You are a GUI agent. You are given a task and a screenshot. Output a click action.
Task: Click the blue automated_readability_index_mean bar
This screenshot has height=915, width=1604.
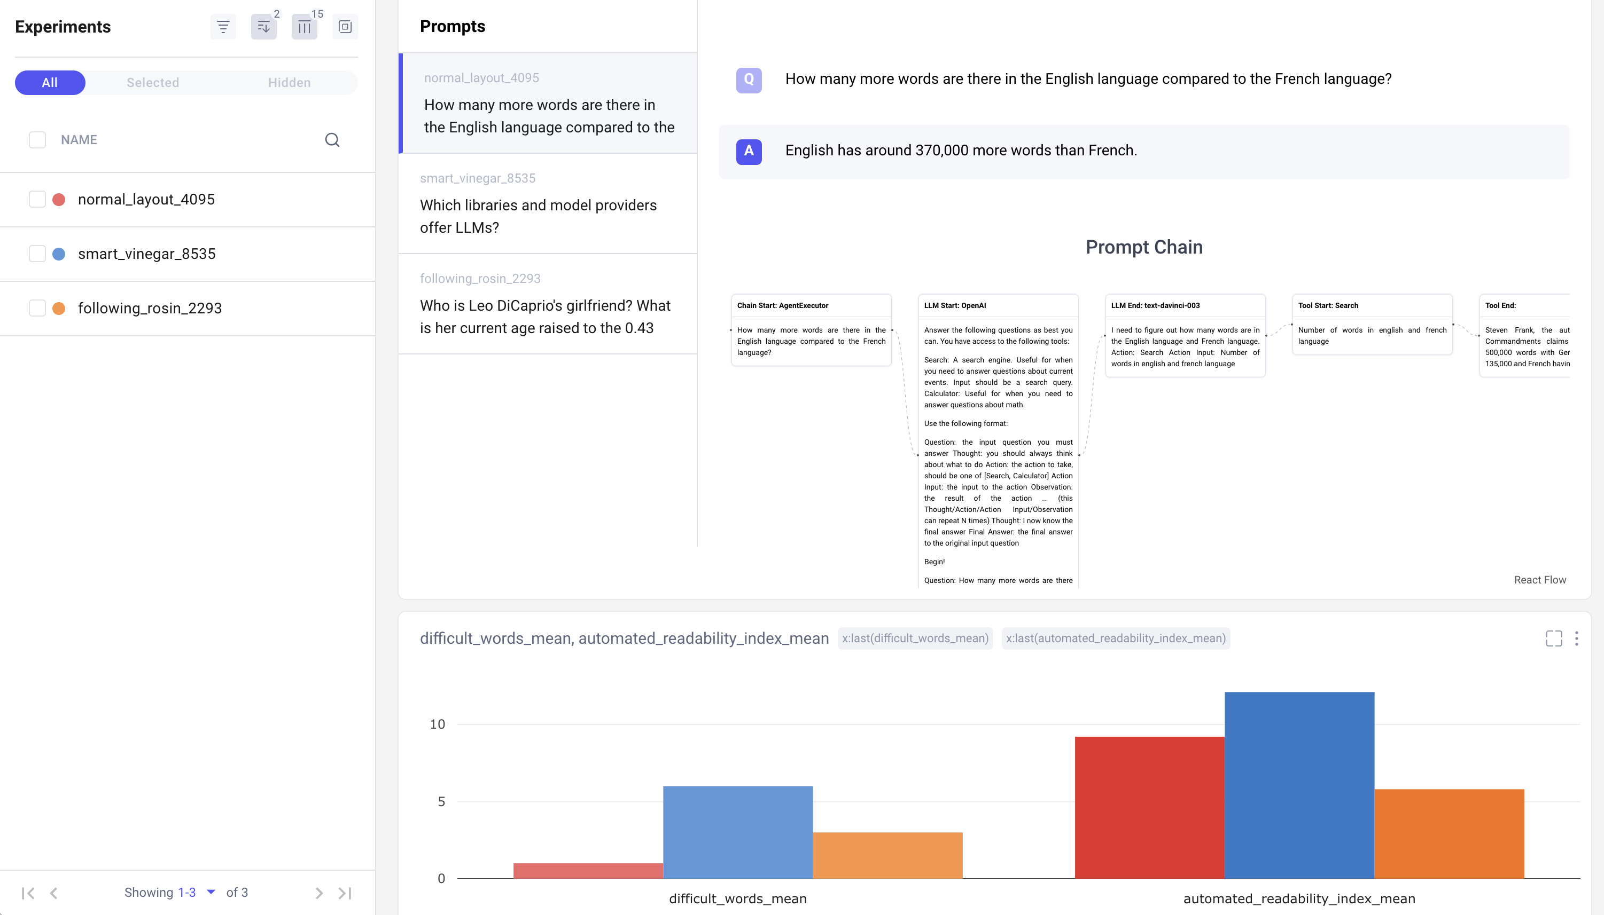click(1299, 785)
